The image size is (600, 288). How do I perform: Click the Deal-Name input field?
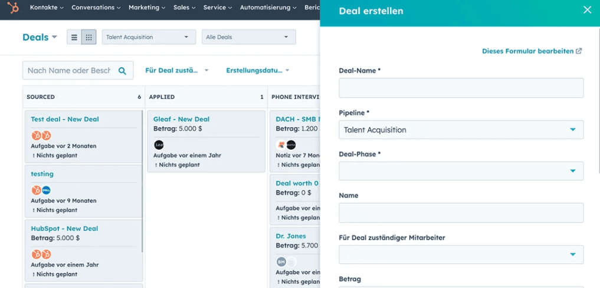pos(461,88)
